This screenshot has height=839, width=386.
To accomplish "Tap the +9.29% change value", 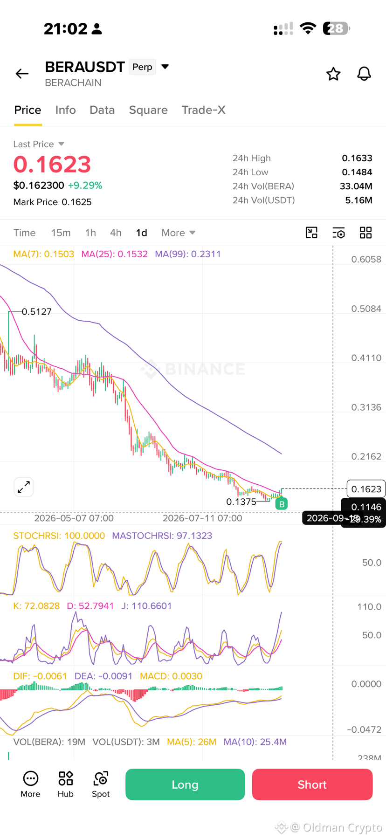I will click(85, 186).
